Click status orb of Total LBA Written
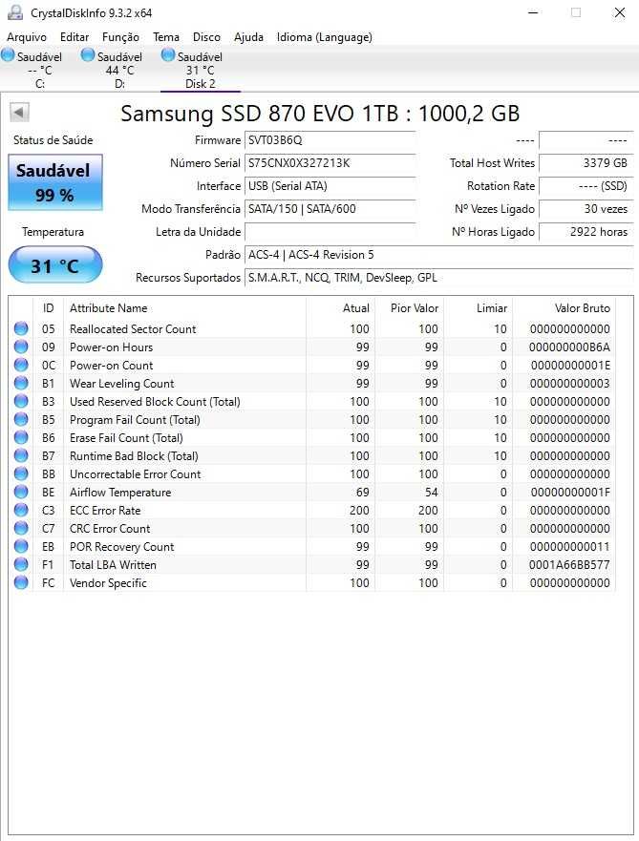The width and height of the screenshot is (639, 841). click(21, 565)
